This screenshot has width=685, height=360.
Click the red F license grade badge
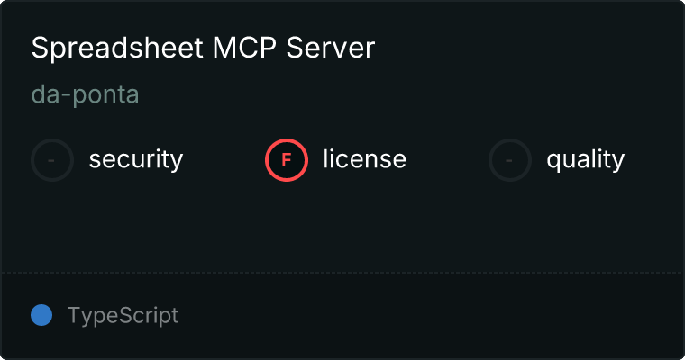point(287,160)
